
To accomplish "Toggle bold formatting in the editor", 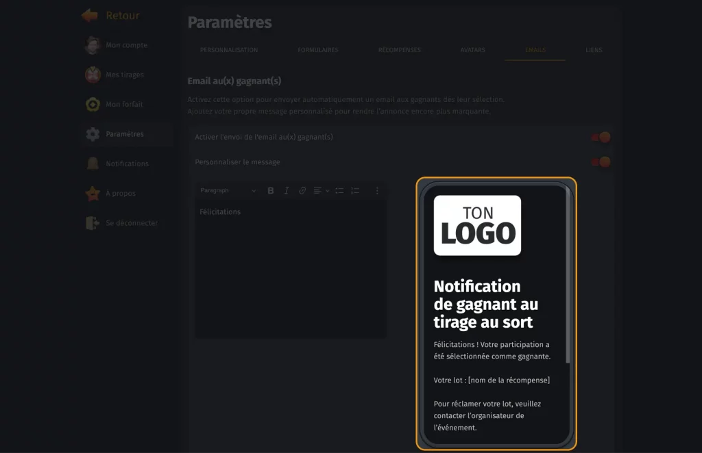I will pos(271,191).
